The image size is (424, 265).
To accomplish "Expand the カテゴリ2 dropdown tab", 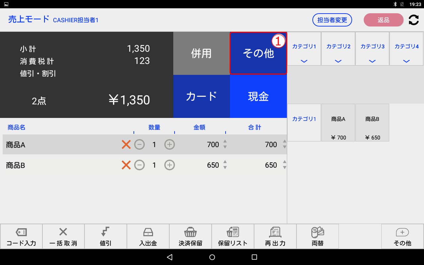I will tap(338, 49).
